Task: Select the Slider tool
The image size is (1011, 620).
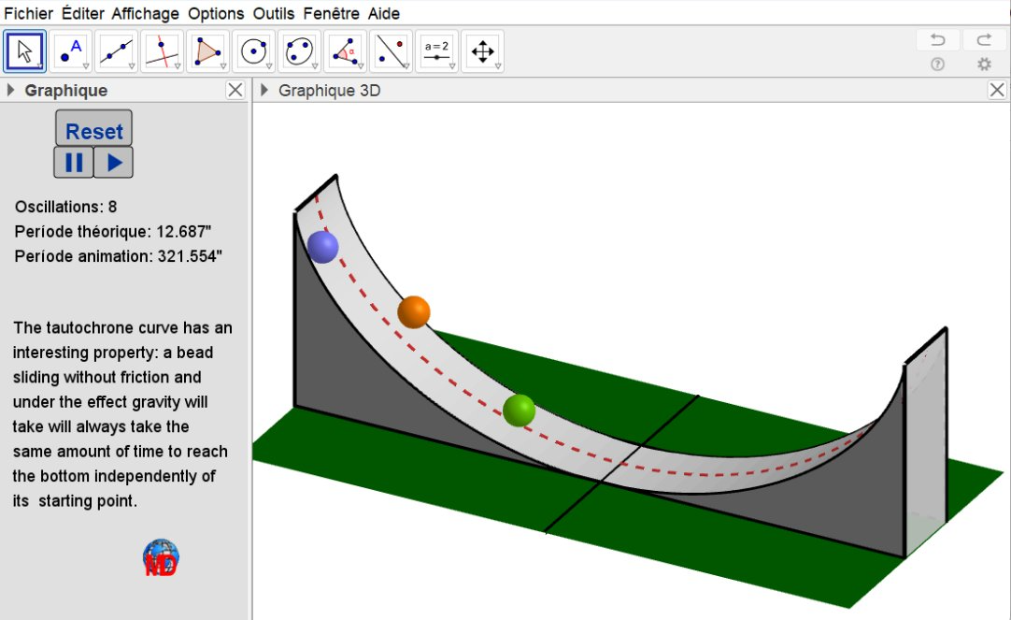Action: tap(436, 51)
